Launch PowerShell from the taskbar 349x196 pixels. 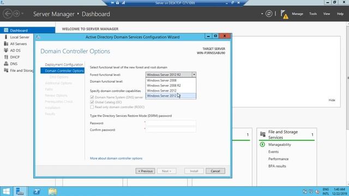[37, 191]
